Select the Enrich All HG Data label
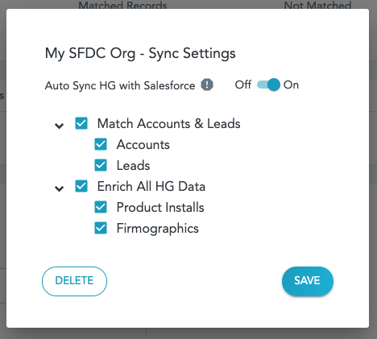The height and width of the screenshot is (339, 377). point(151,187)
